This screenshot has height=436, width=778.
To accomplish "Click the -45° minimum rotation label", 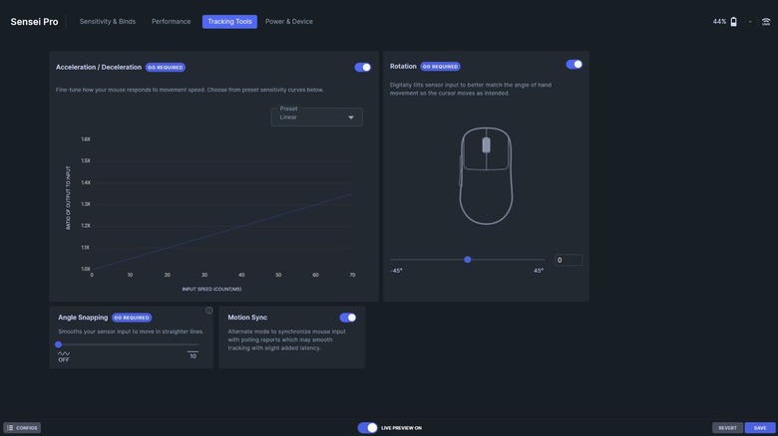I will [396, 271].
